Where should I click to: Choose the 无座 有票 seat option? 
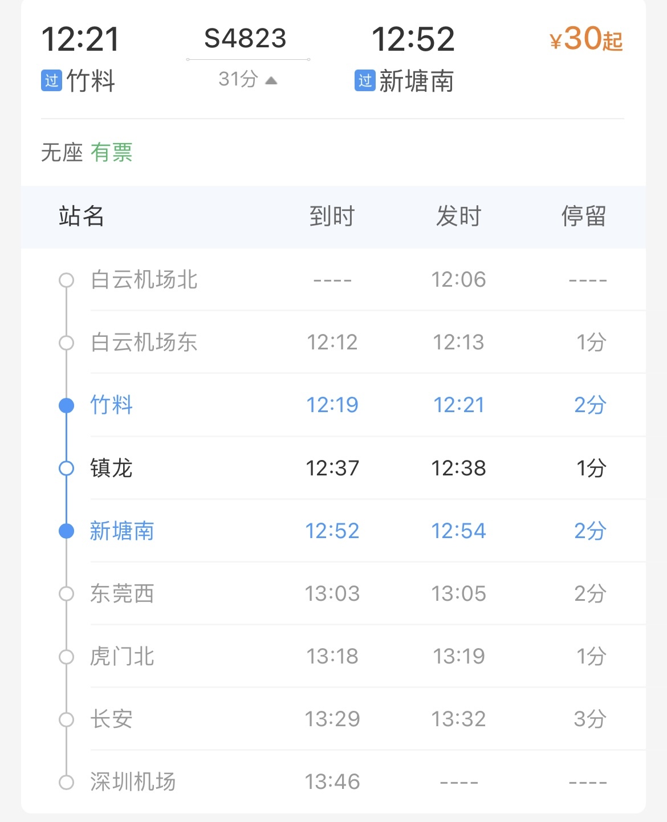point(87,152)
